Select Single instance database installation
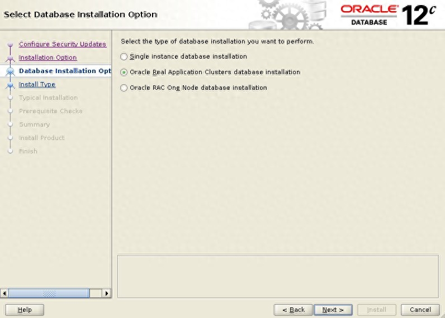445x318 pixels. (124, 56)
